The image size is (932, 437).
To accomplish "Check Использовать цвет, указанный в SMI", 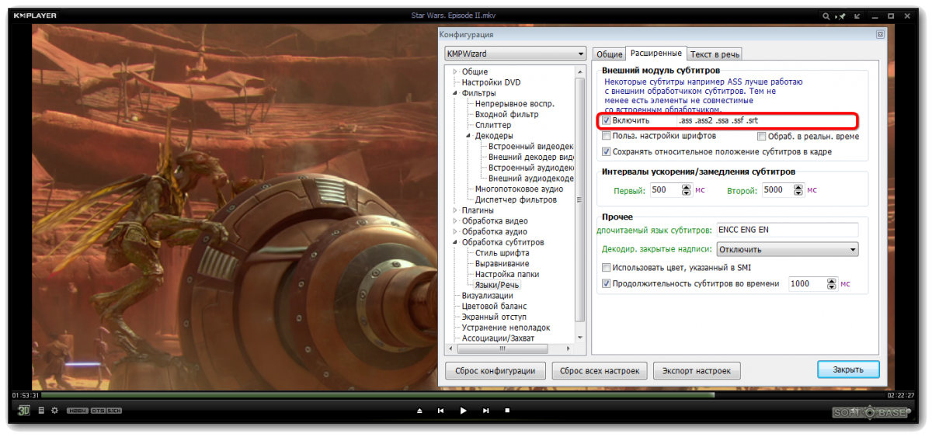I will click(x=607, y=268).
